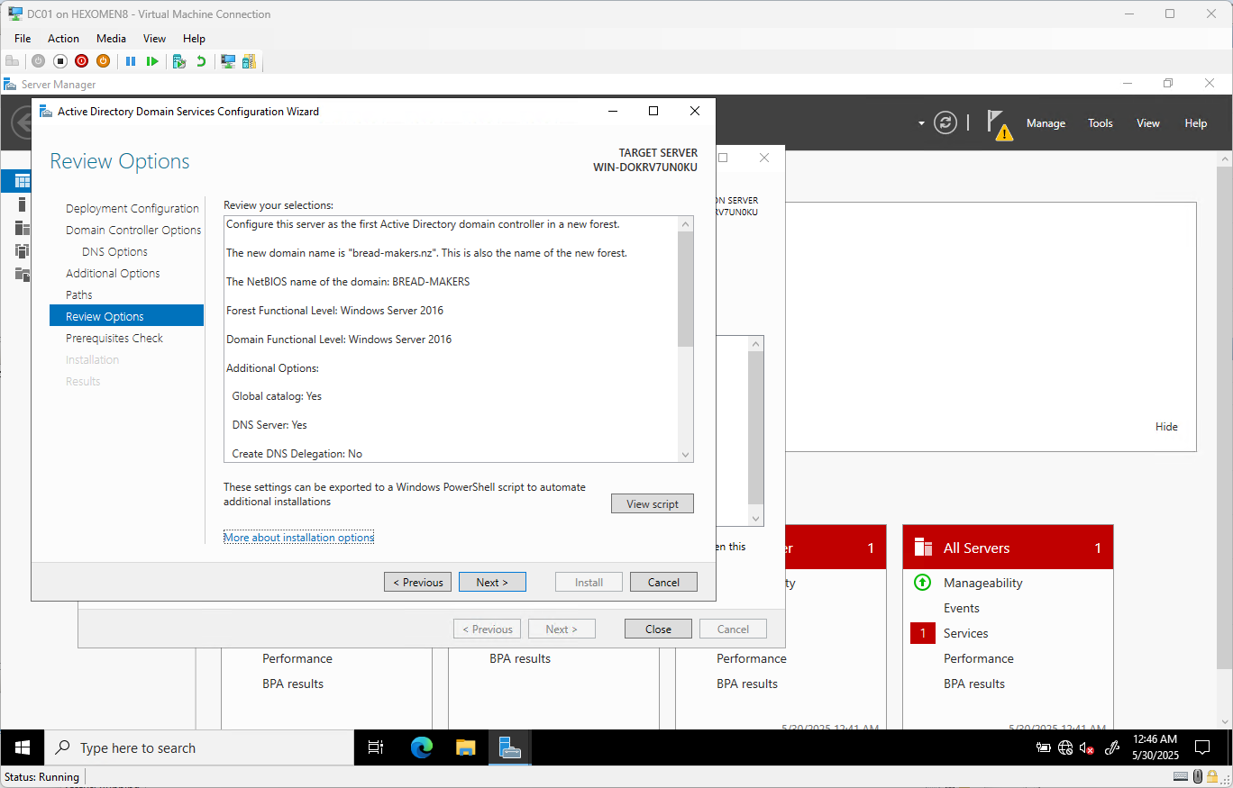The height and width of the screenshot is (788, 1233).
Task: Launch Microsoft Edge from the taskbar
Action: (x=421, y=747)
